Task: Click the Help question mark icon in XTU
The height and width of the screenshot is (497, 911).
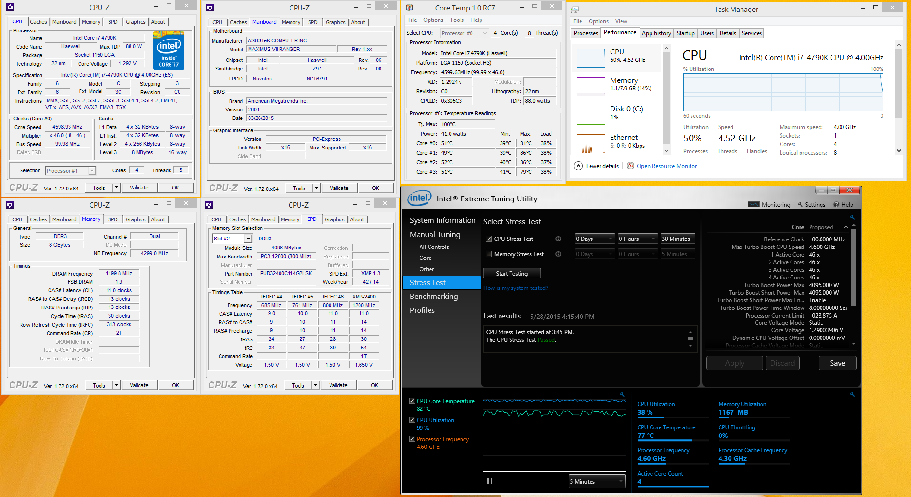Action: 836,204
